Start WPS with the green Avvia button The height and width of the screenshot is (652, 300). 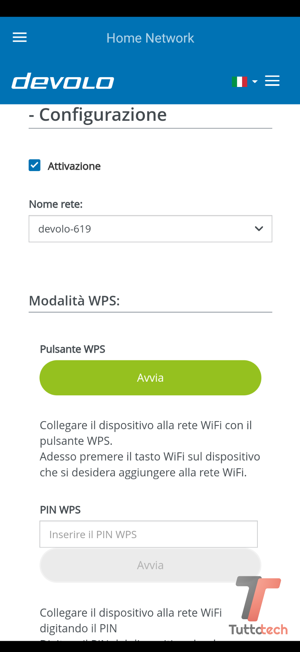(x=150, y=378)
